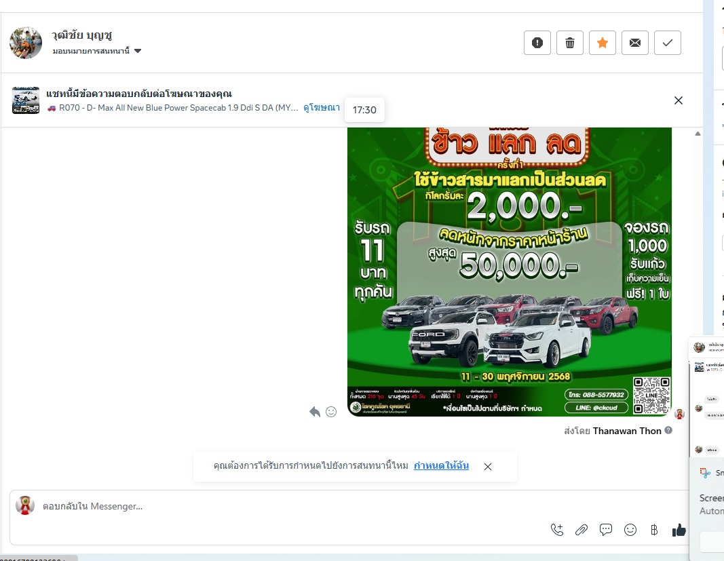Screen dimensions: 724x561
Task: Click the ดูโฆษณา link
Action: pos(322,108)
